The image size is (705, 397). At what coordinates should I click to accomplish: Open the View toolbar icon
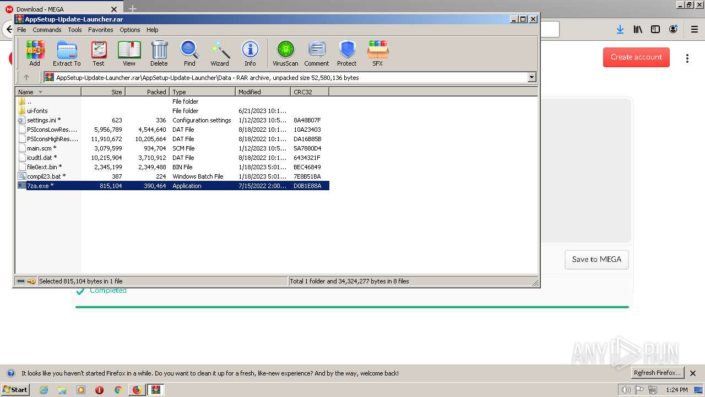click(x=129, y=53)
